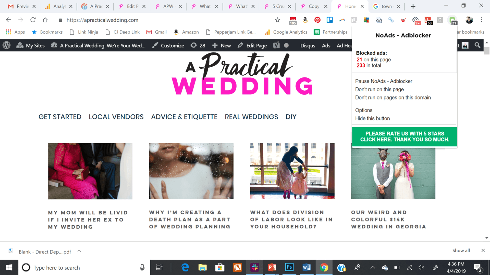The image size is (490, 275).
Task: Reload the current page
Action: [33, 20]
